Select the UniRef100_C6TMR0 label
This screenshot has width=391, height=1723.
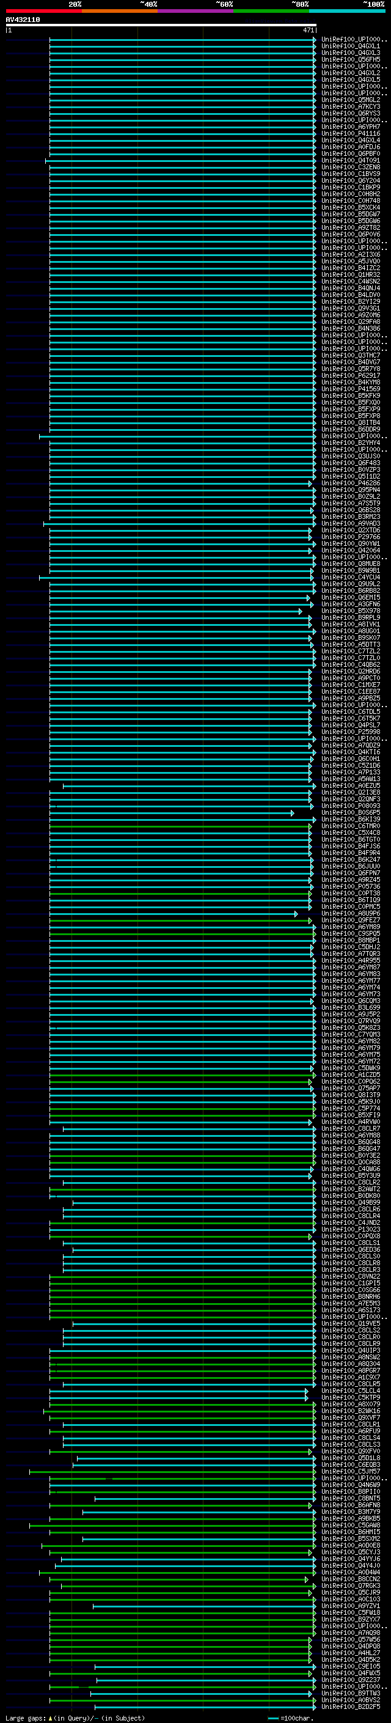coord(351,826)
